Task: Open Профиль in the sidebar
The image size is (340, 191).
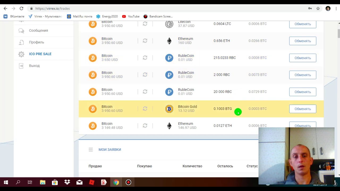Action: (x=36, y=42)
